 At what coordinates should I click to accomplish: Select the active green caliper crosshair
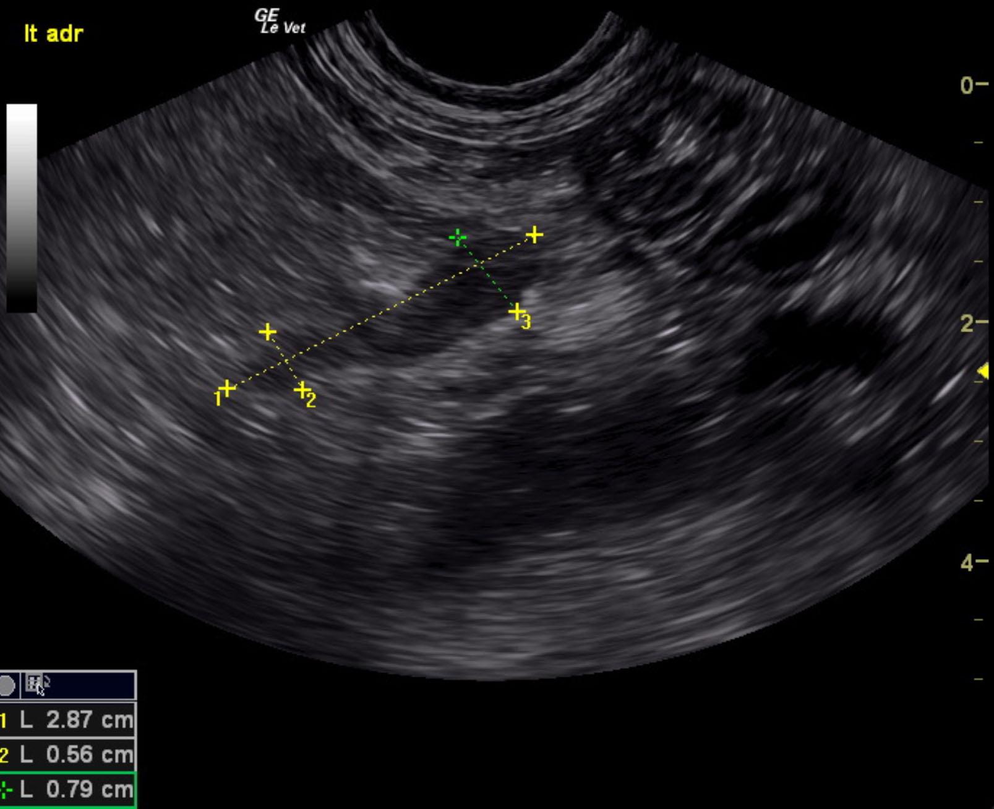[457, 238]
